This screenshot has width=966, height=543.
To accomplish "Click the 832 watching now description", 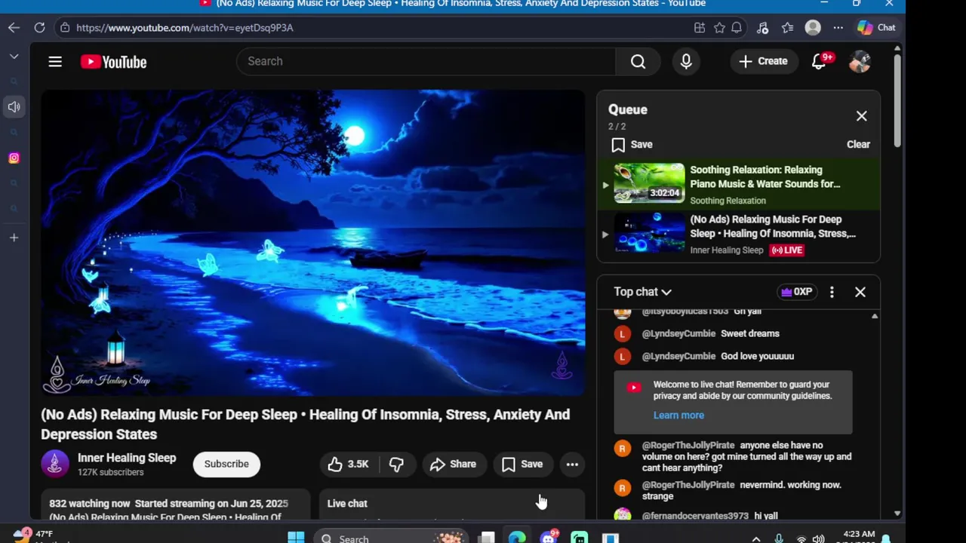I will coord(175,505).
